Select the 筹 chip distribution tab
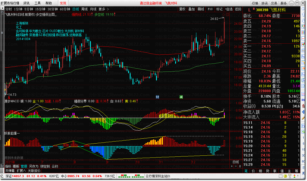307x181 pixels. pos(296,171)
